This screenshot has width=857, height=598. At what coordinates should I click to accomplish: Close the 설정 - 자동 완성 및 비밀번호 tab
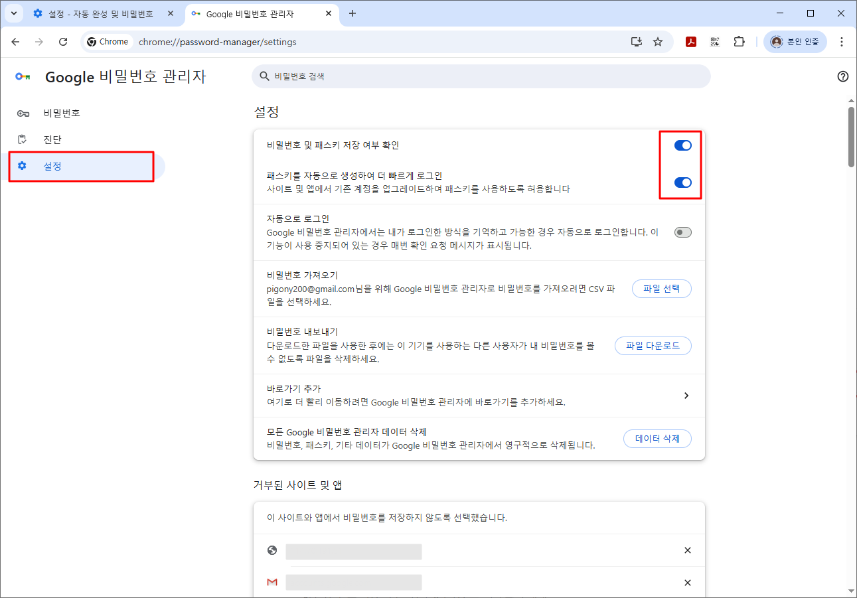pyautogui.click(x=171, y=13)
